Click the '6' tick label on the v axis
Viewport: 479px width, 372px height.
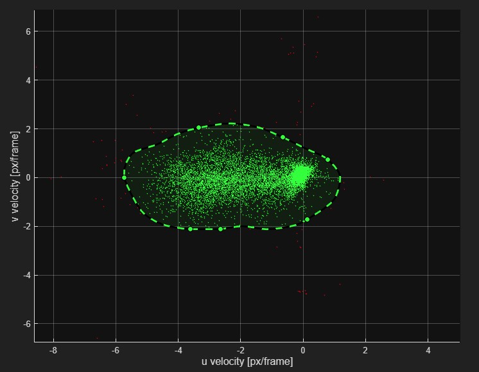coord(28,31)
